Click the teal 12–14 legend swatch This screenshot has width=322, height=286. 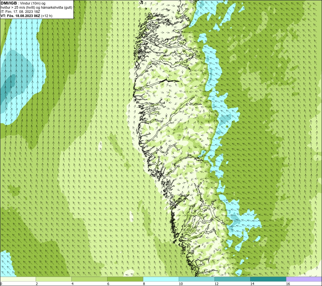tap(232, 279)
